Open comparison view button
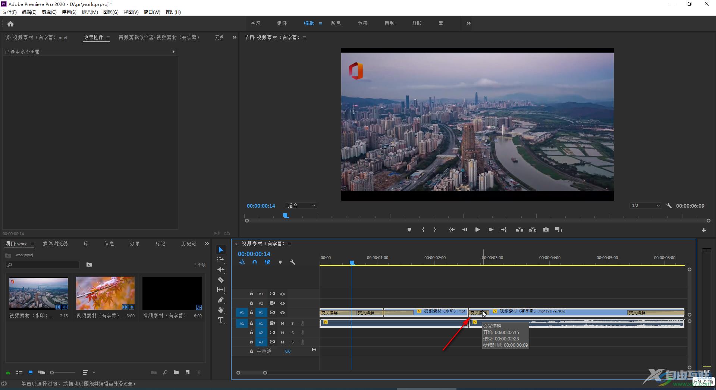Image resolution: width=716 pixels, height=390 pixels. 559,230
